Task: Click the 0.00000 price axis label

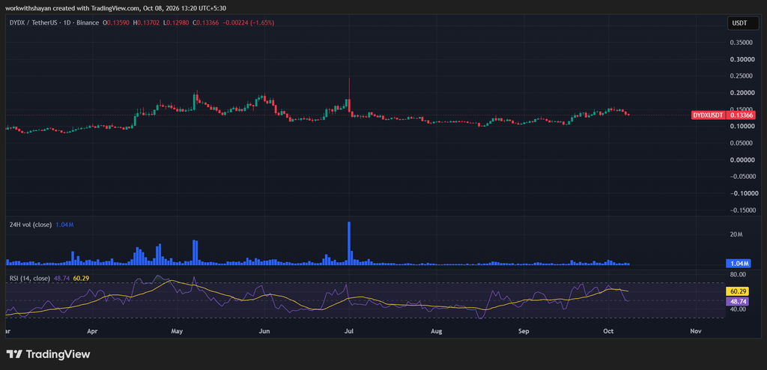Action: tap(742, 160)
